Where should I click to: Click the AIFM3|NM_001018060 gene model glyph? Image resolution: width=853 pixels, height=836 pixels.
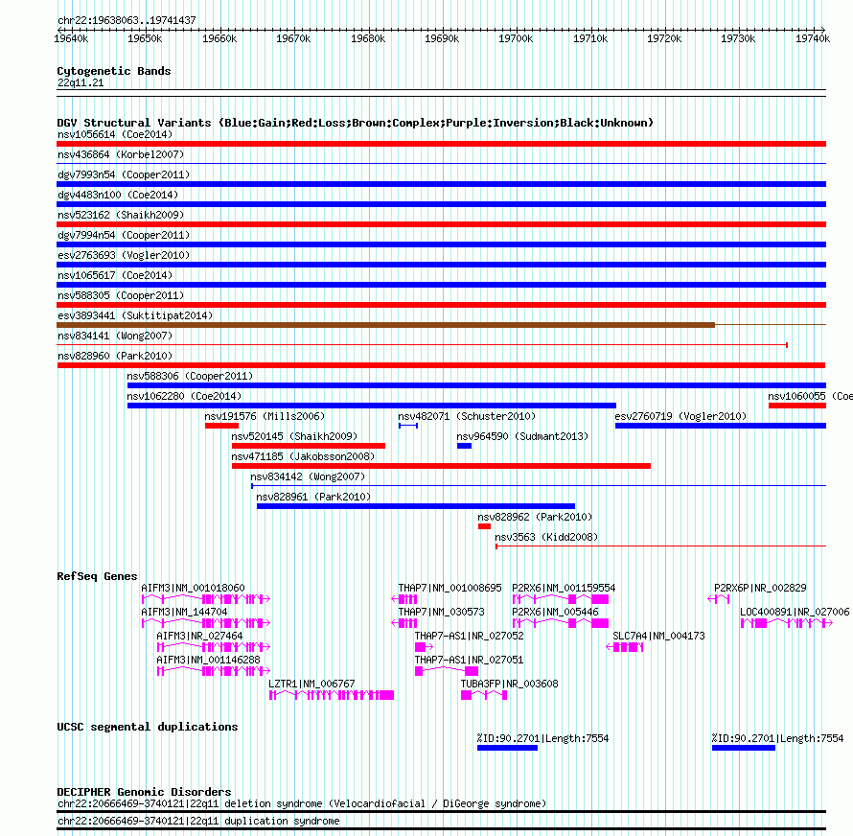point(206,599)
